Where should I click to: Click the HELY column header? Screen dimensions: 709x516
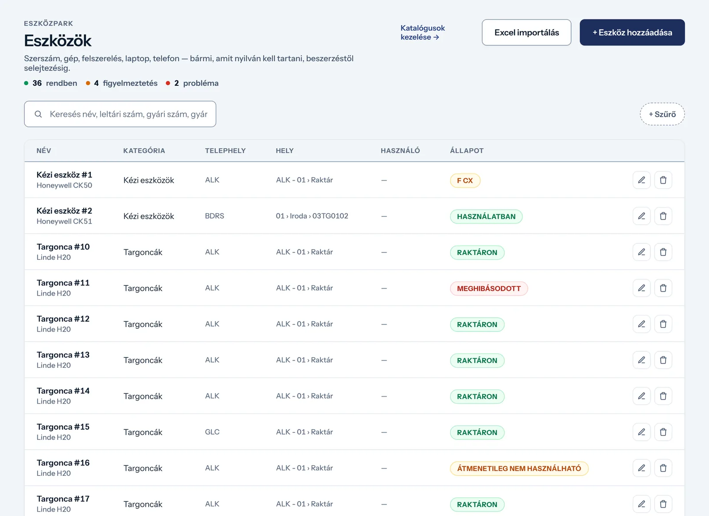(284, 150)
